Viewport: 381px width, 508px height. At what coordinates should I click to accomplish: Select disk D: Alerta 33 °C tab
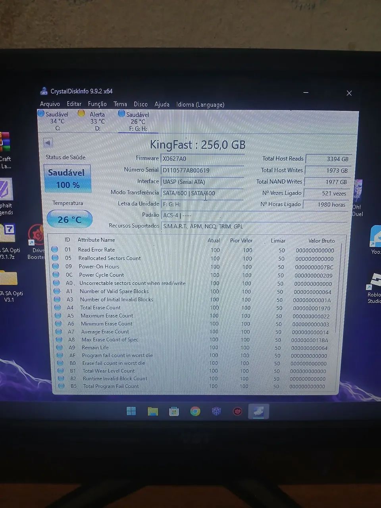click(x=94, y=121)
